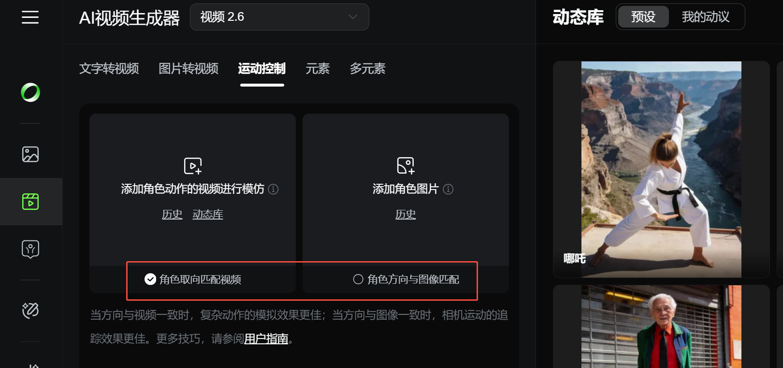Select 角色取向匹配视频 radio option
Image resolution: width=783 pixels, height=368 pixels.
pos(193,280)
